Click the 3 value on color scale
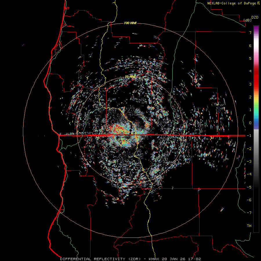 250,84
